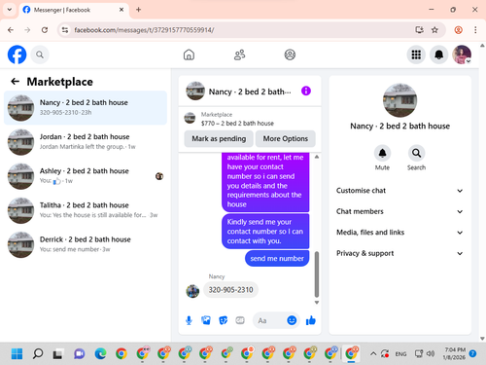The image size is (486, 365).
Task: Click the address bar URL
Action: coord(144,30)
